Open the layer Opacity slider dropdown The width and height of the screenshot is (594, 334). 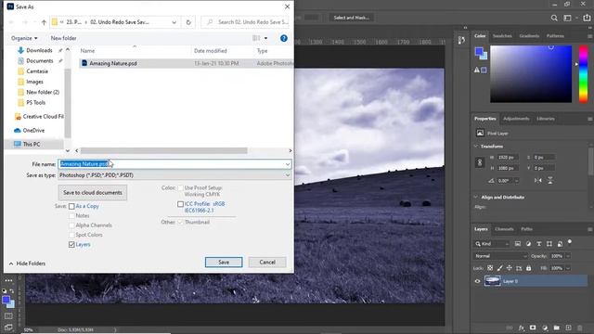click(568, 256)
